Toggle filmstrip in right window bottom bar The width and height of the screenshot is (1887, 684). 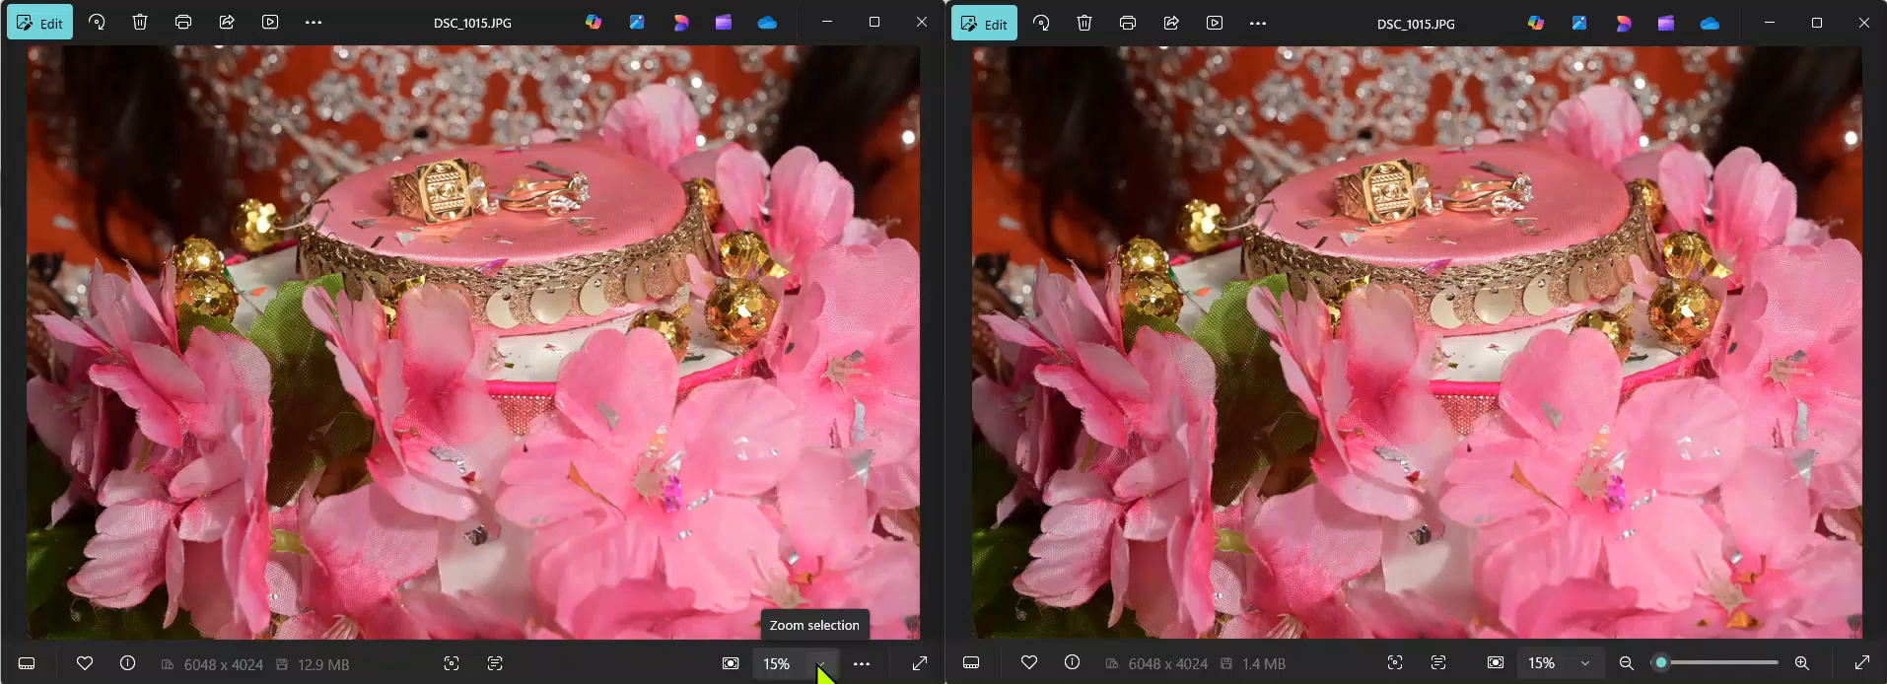pyautogui.click(x=971, y=662)
